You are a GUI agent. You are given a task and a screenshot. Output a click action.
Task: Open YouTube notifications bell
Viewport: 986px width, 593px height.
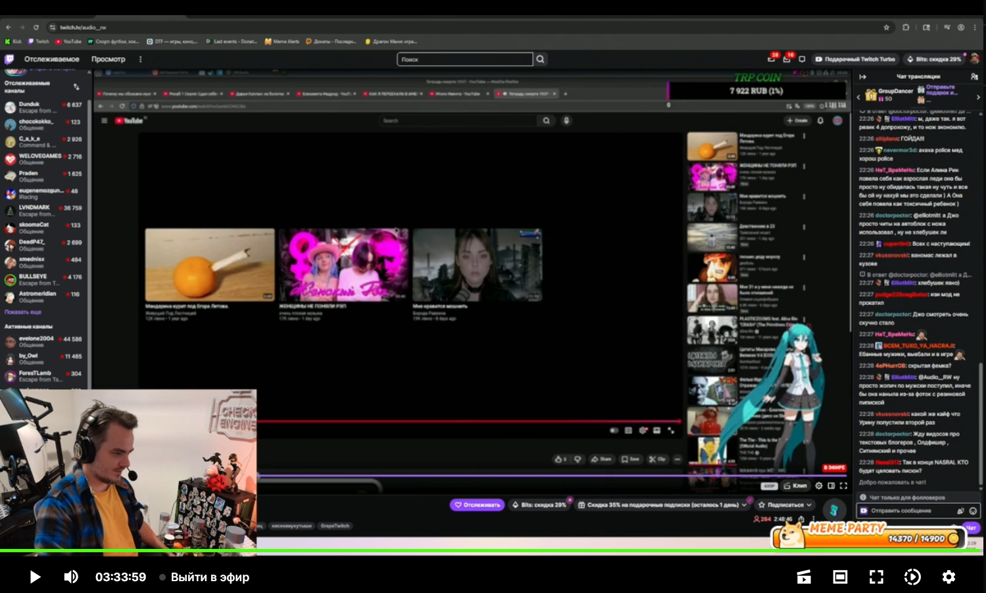pyautogui.click(x=820, y=121)
